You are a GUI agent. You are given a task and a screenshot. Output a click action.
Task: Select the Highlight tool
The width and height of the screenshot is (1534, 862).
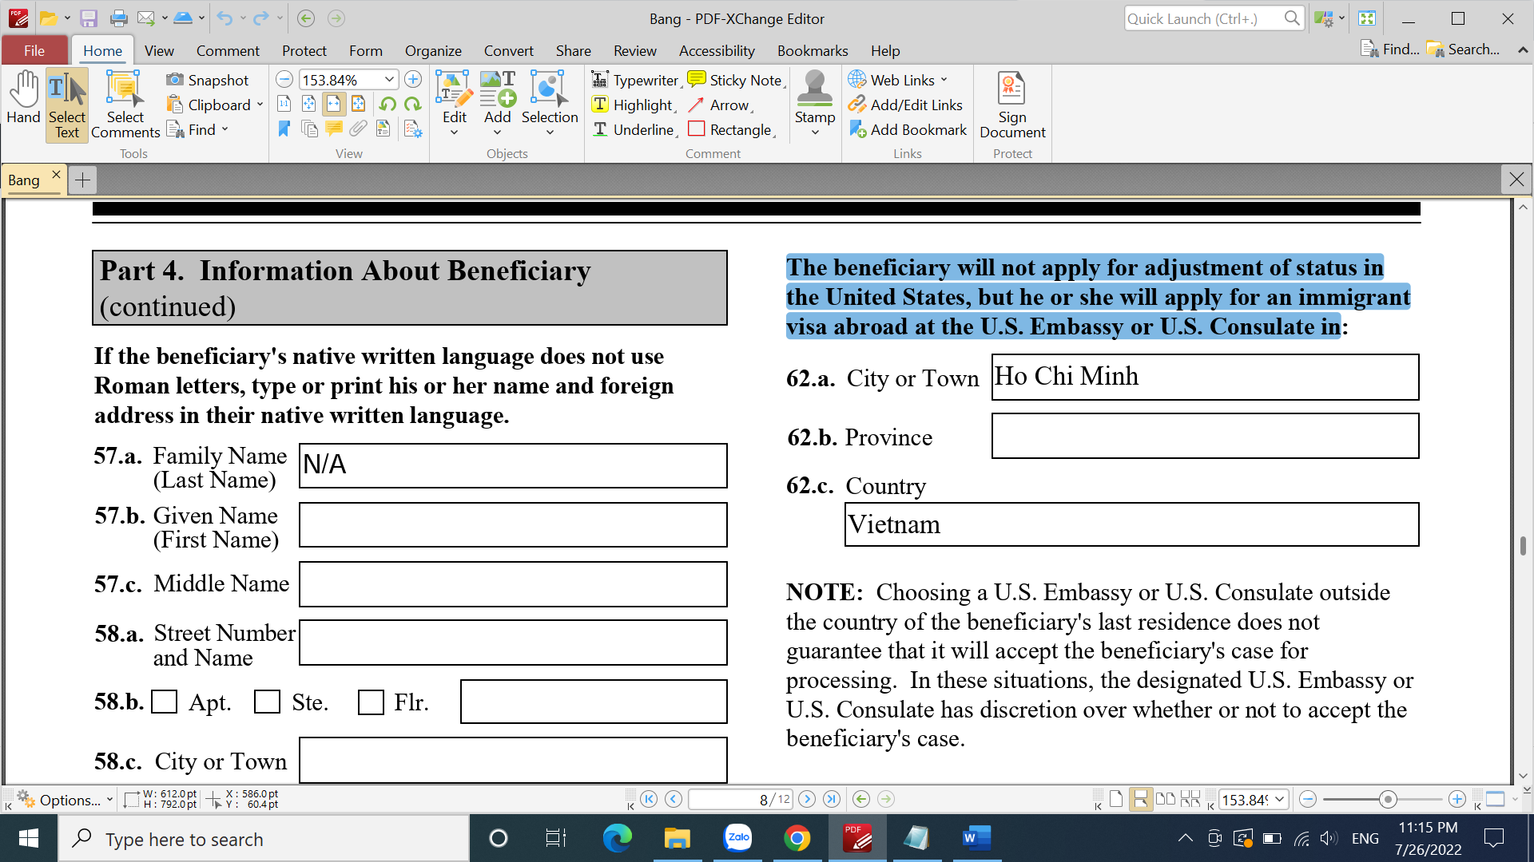pyautogui.click(x=634, y=105)
